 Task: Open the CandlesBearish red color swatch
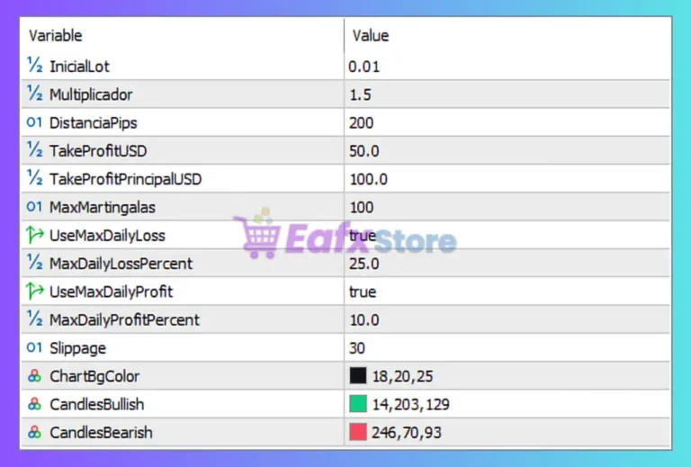pyautogui.click(x=358, y=432)
